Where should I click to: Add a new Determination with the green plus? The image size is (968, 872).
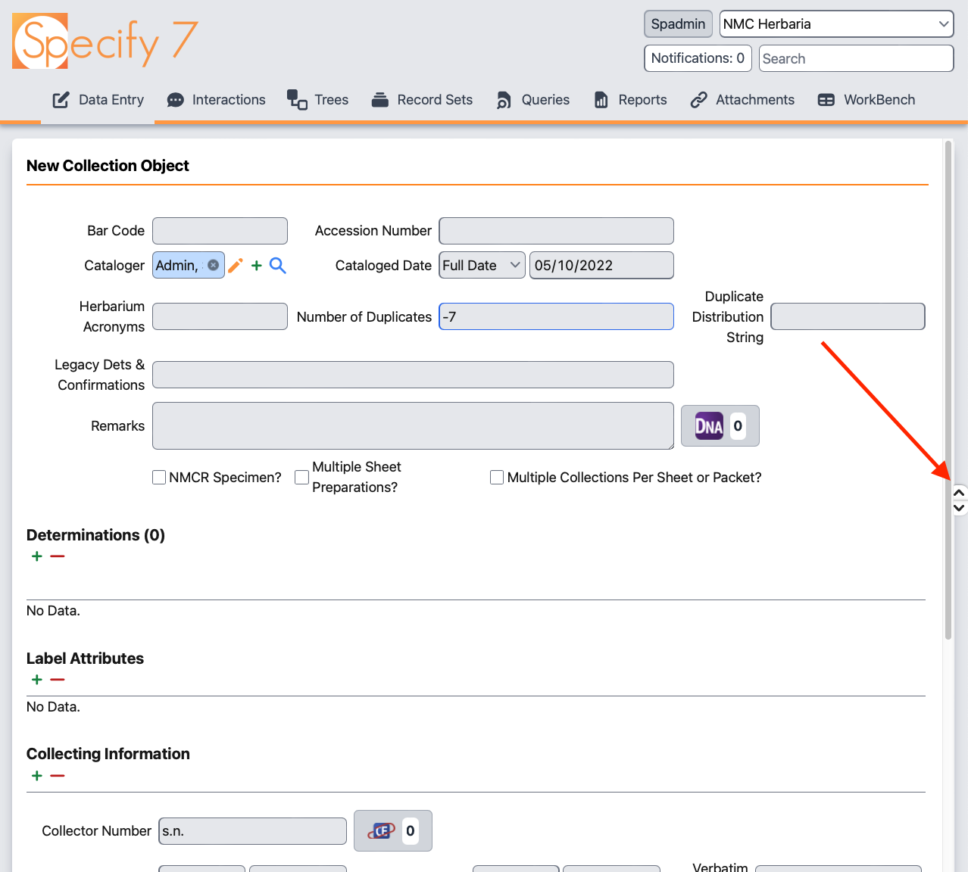pos(36,556)
